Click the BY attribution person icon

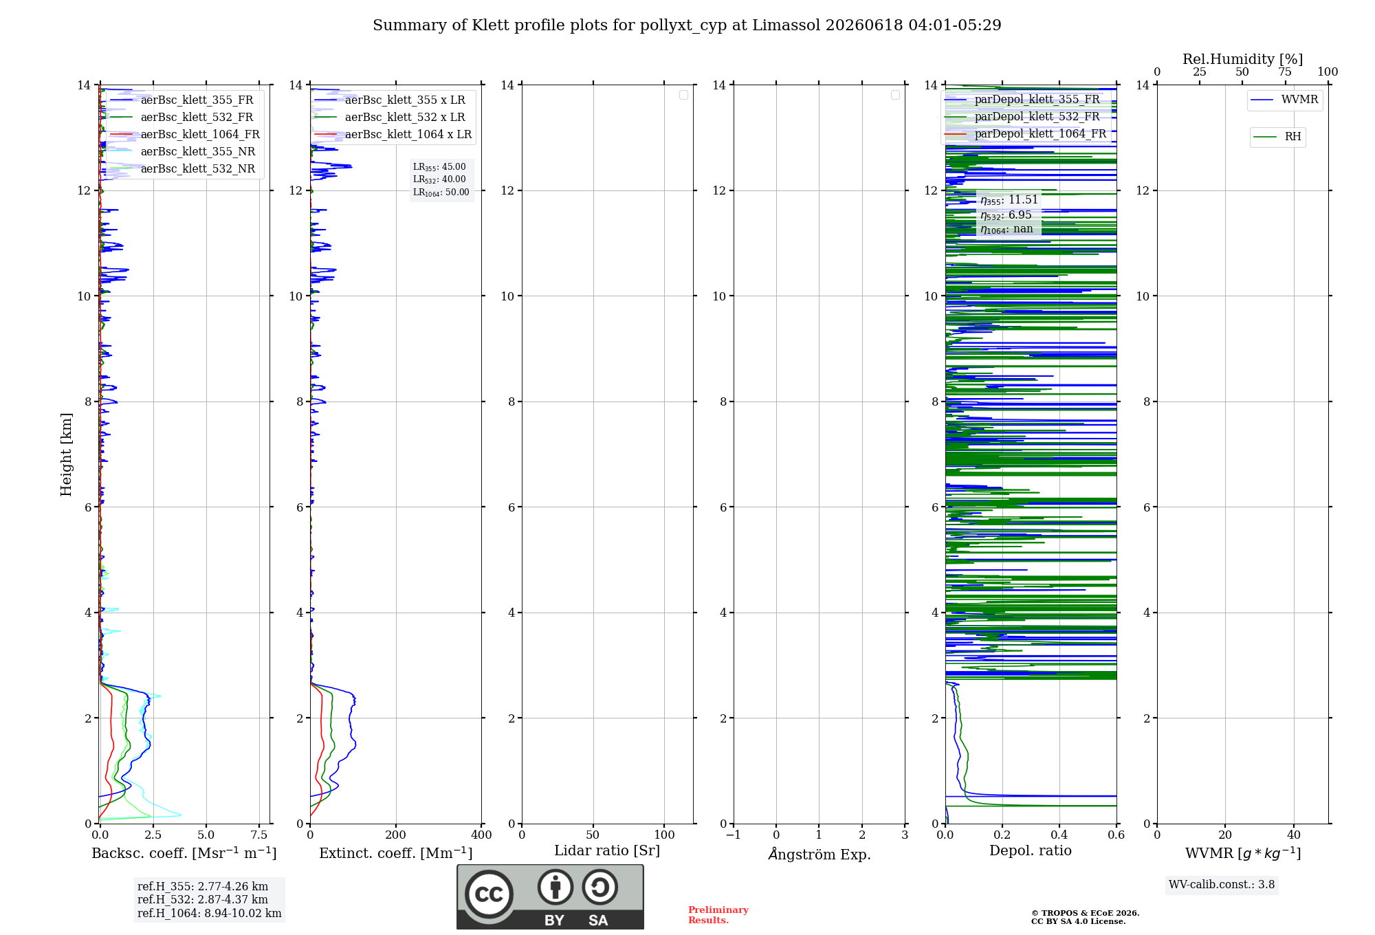click(555, 887)
